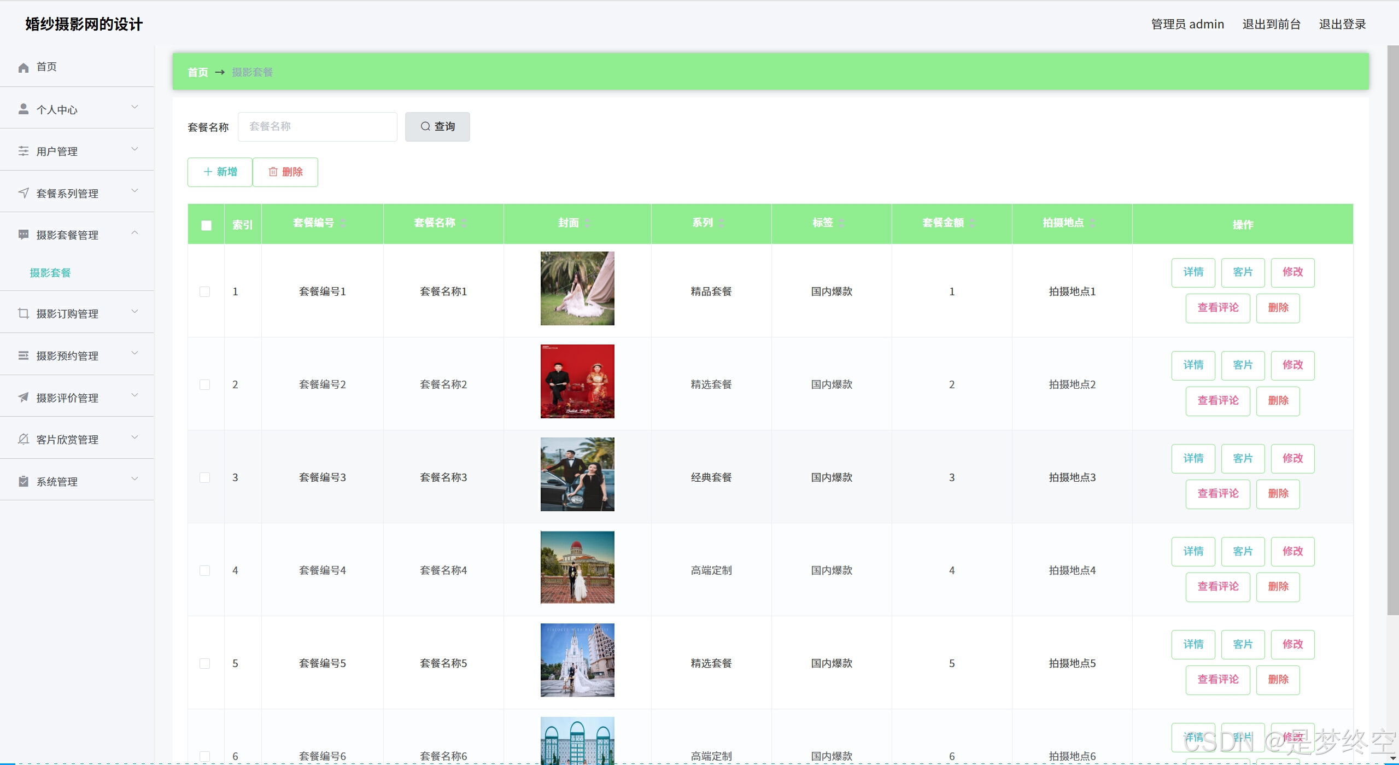Click the paper-plane icon beside 套餐系列管理
Viewport: 1399px width, 765px height.
click(x=23, y=193)
